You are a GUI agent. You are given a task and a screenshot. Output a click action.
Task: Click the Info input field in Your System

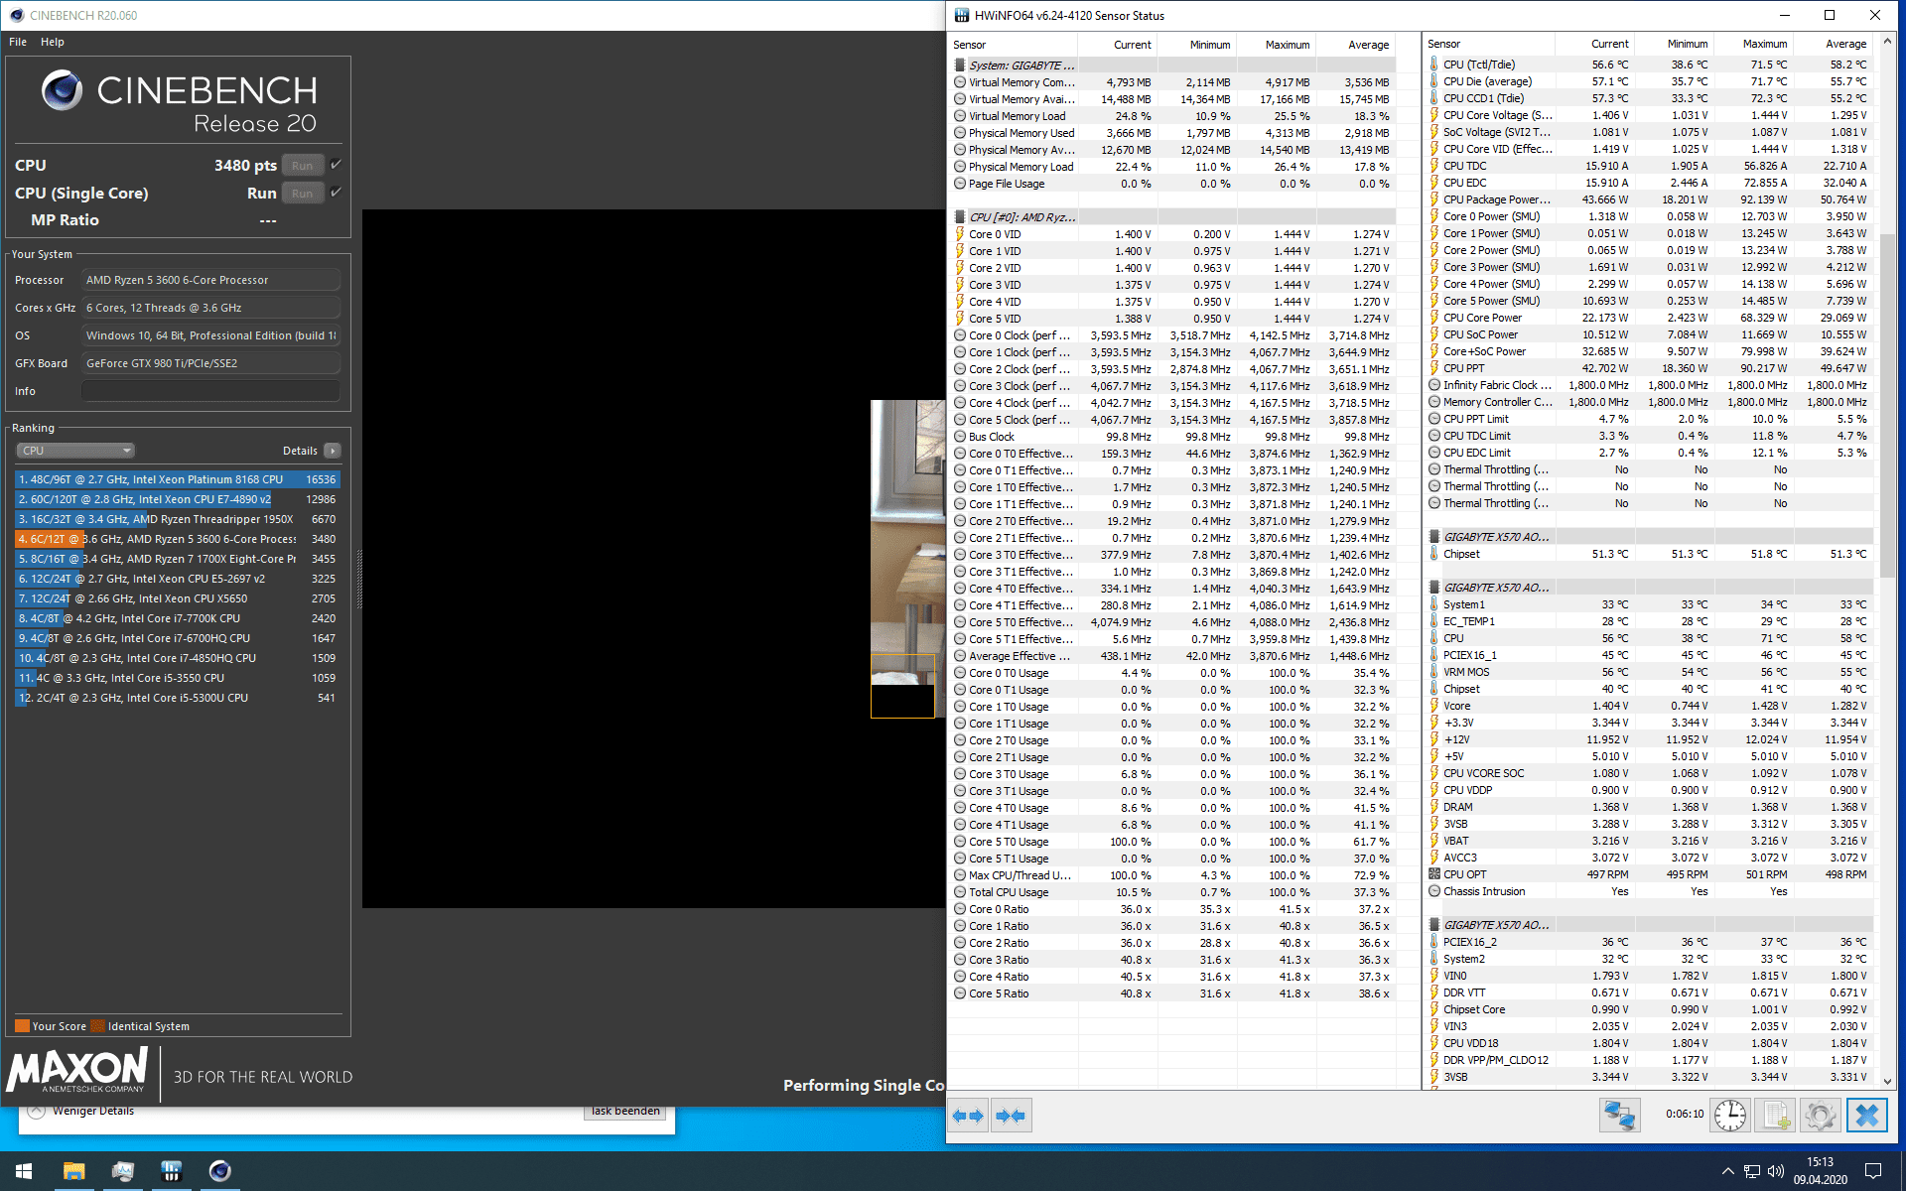(x=210, y=391)
